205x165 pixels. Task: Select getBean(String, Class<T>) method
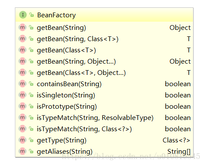coord(104,39)
